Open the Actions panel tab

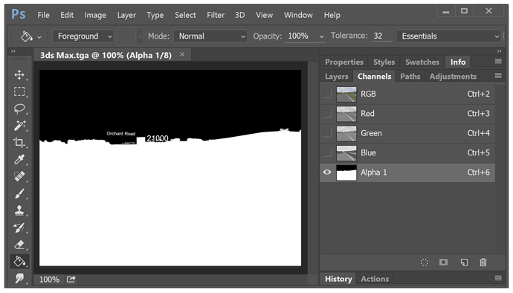(375, 279)
